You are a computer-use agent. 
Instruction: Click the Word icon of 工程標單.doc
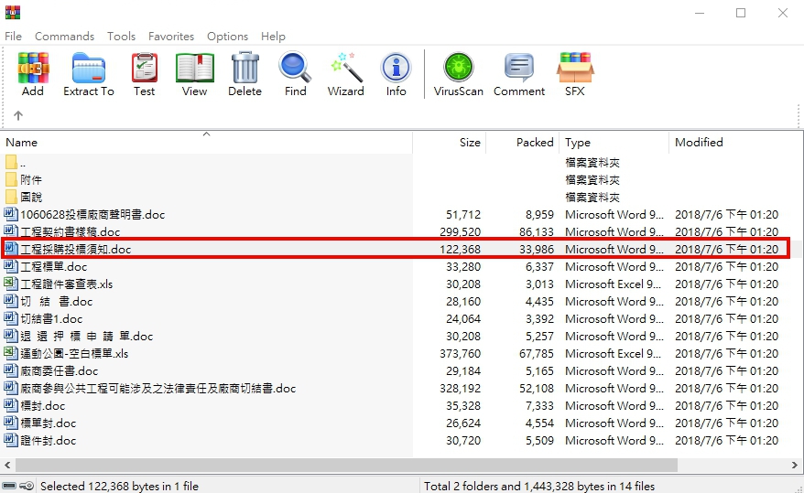(10, 266)
